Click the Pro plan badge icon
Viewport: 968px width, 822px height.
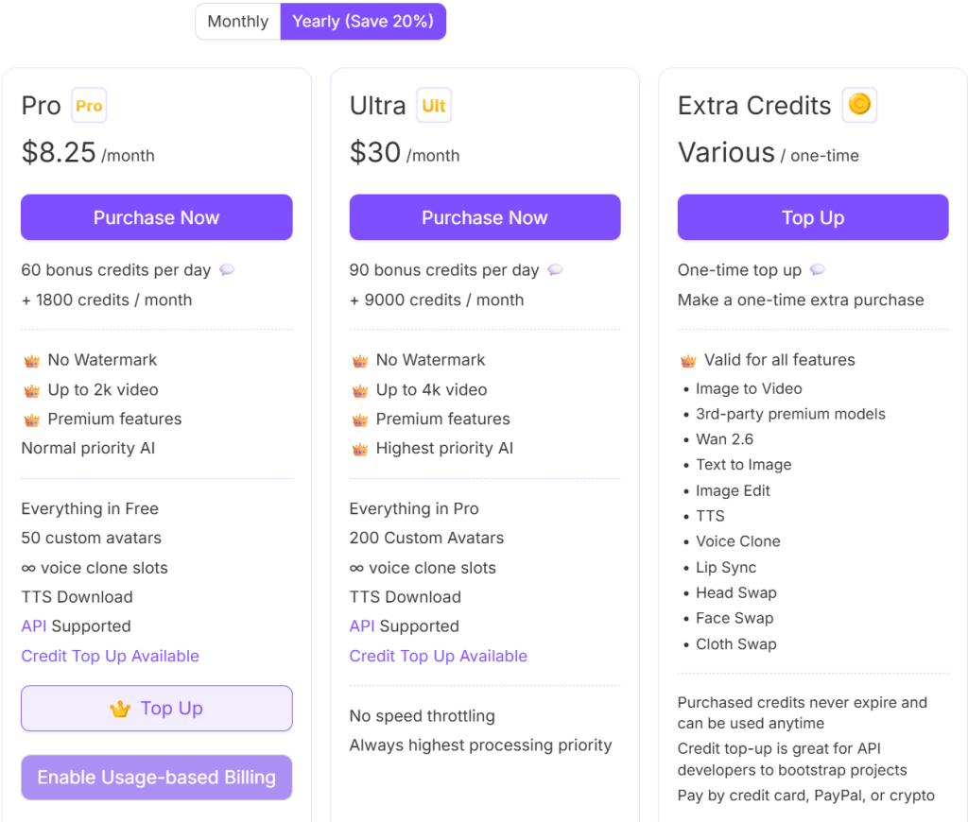tap(89, 106)
